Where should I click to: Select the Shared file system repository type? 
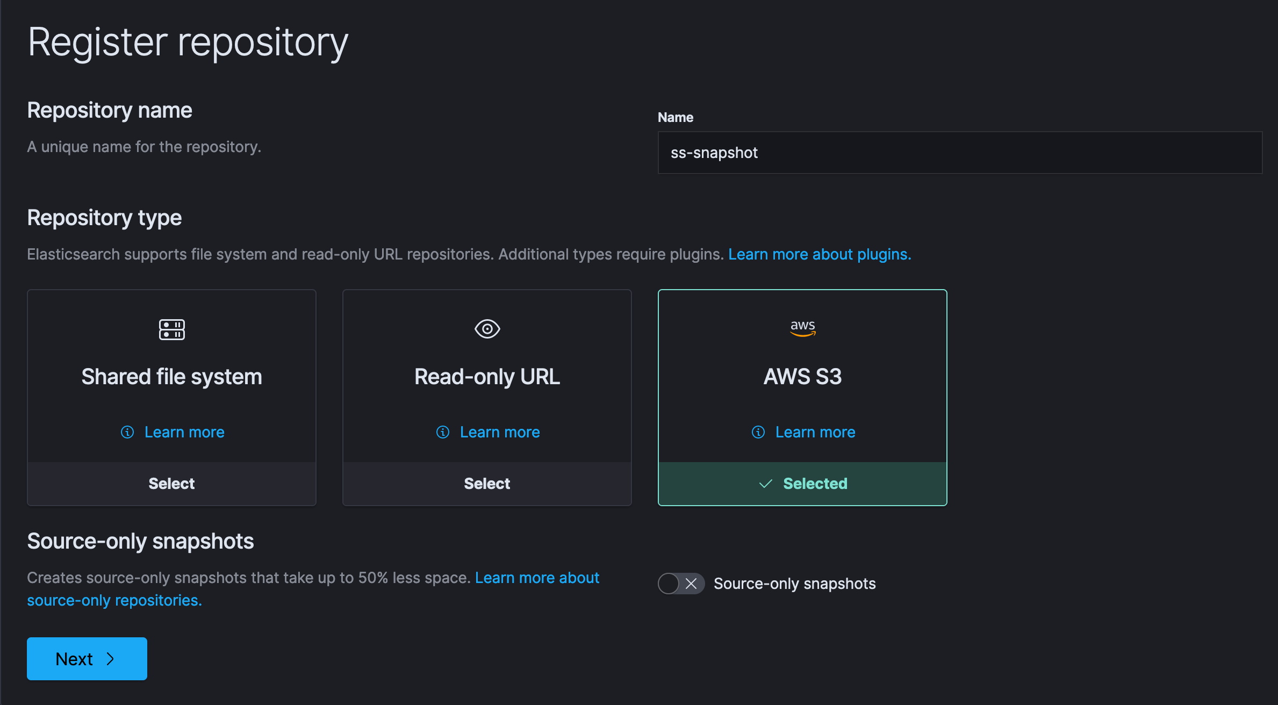pos(171,483)
